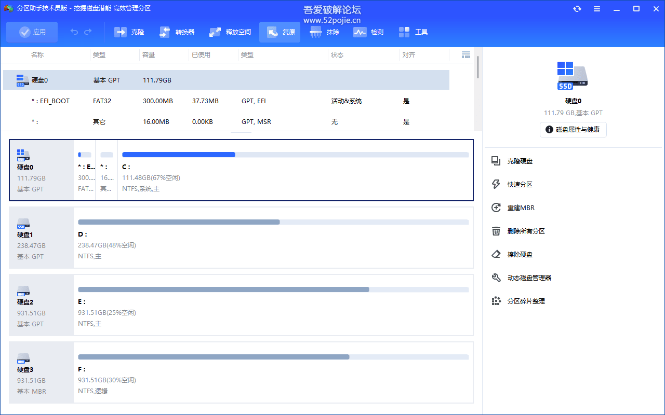Screen dimensions: 665x415
Task: Click the 应用 (Apply) button icon
Action: (25, 32)
